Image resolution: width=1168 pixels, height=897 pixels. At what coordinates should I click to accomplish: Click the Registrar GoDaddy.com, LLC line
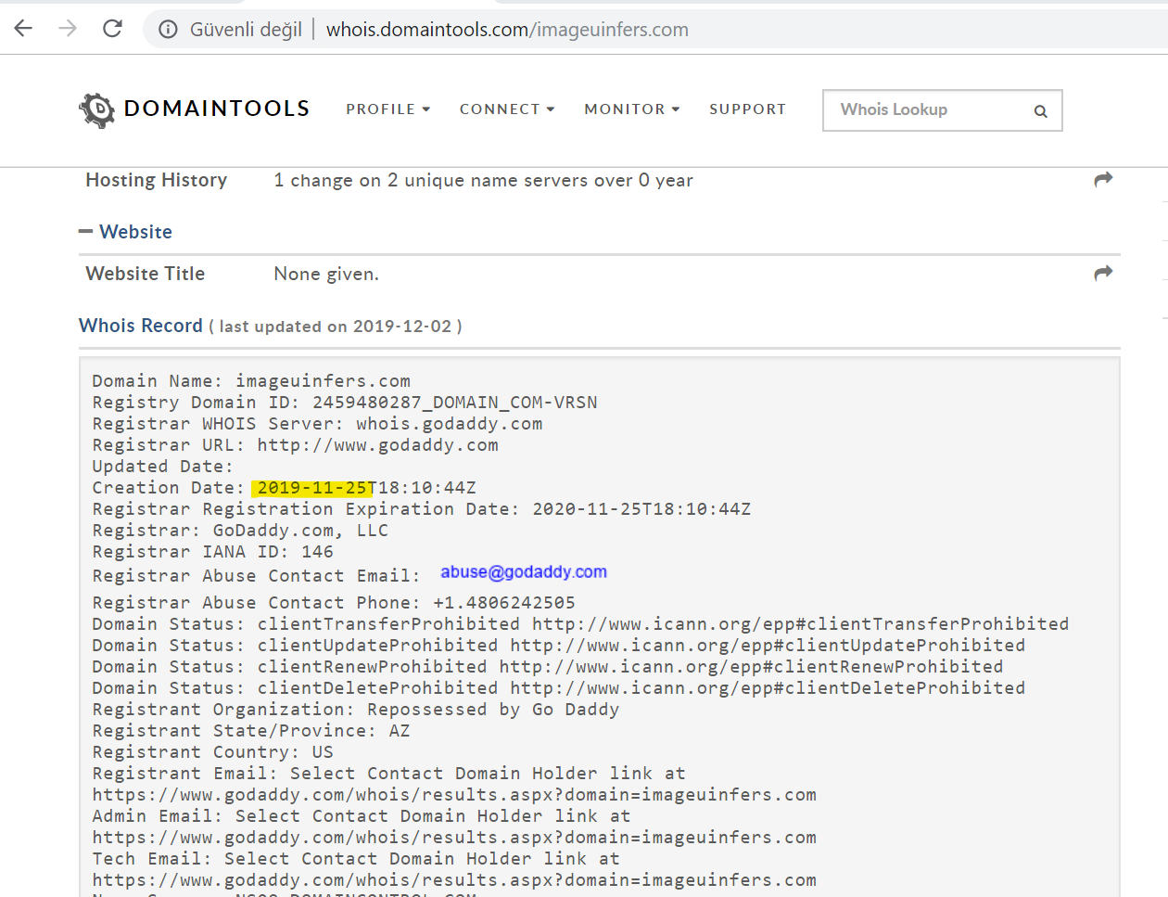240,531
